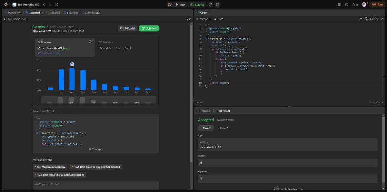Click the green Solution button
The width and height of the screenshot is (387, 192).
pyautogui.click(x=149, y=28)
